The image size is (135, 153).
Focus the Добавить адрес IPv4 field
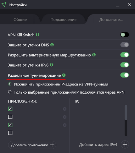(x=98, y=145)
